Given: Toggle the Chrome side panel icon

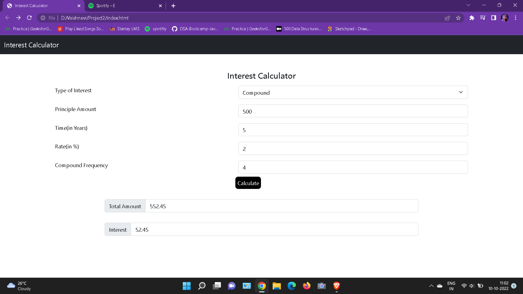Looking at the screenshot, I should [494, 18].
